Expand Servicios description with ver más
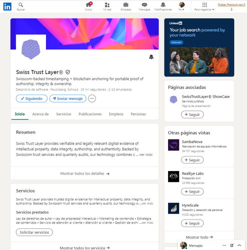This screenshot has height=250, width=247. pyautogui.click(x=147, y=203)
